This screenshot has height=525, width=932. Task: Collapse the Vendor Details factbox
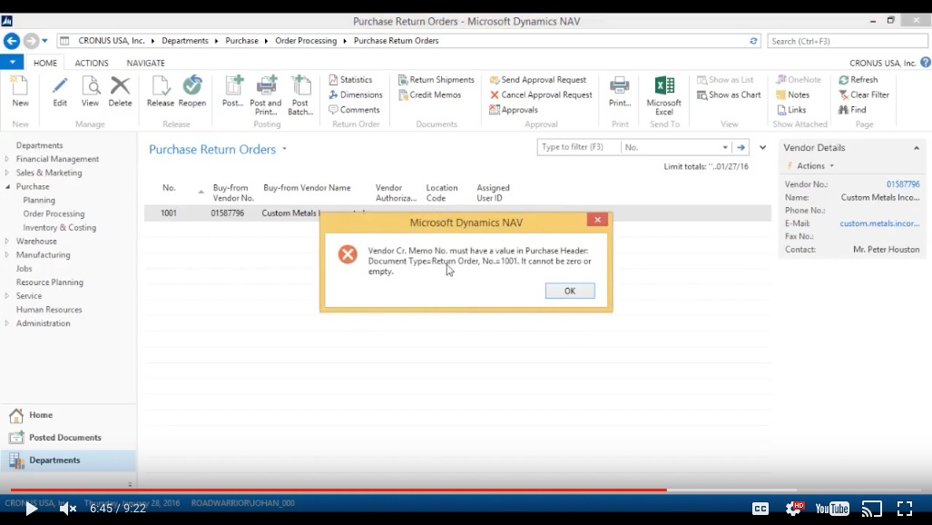click(916, 148)
